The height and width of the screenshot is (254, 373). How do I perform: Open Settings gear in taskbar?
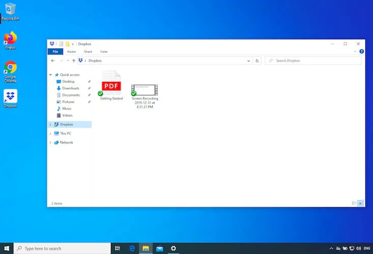(x=174, y=248)
